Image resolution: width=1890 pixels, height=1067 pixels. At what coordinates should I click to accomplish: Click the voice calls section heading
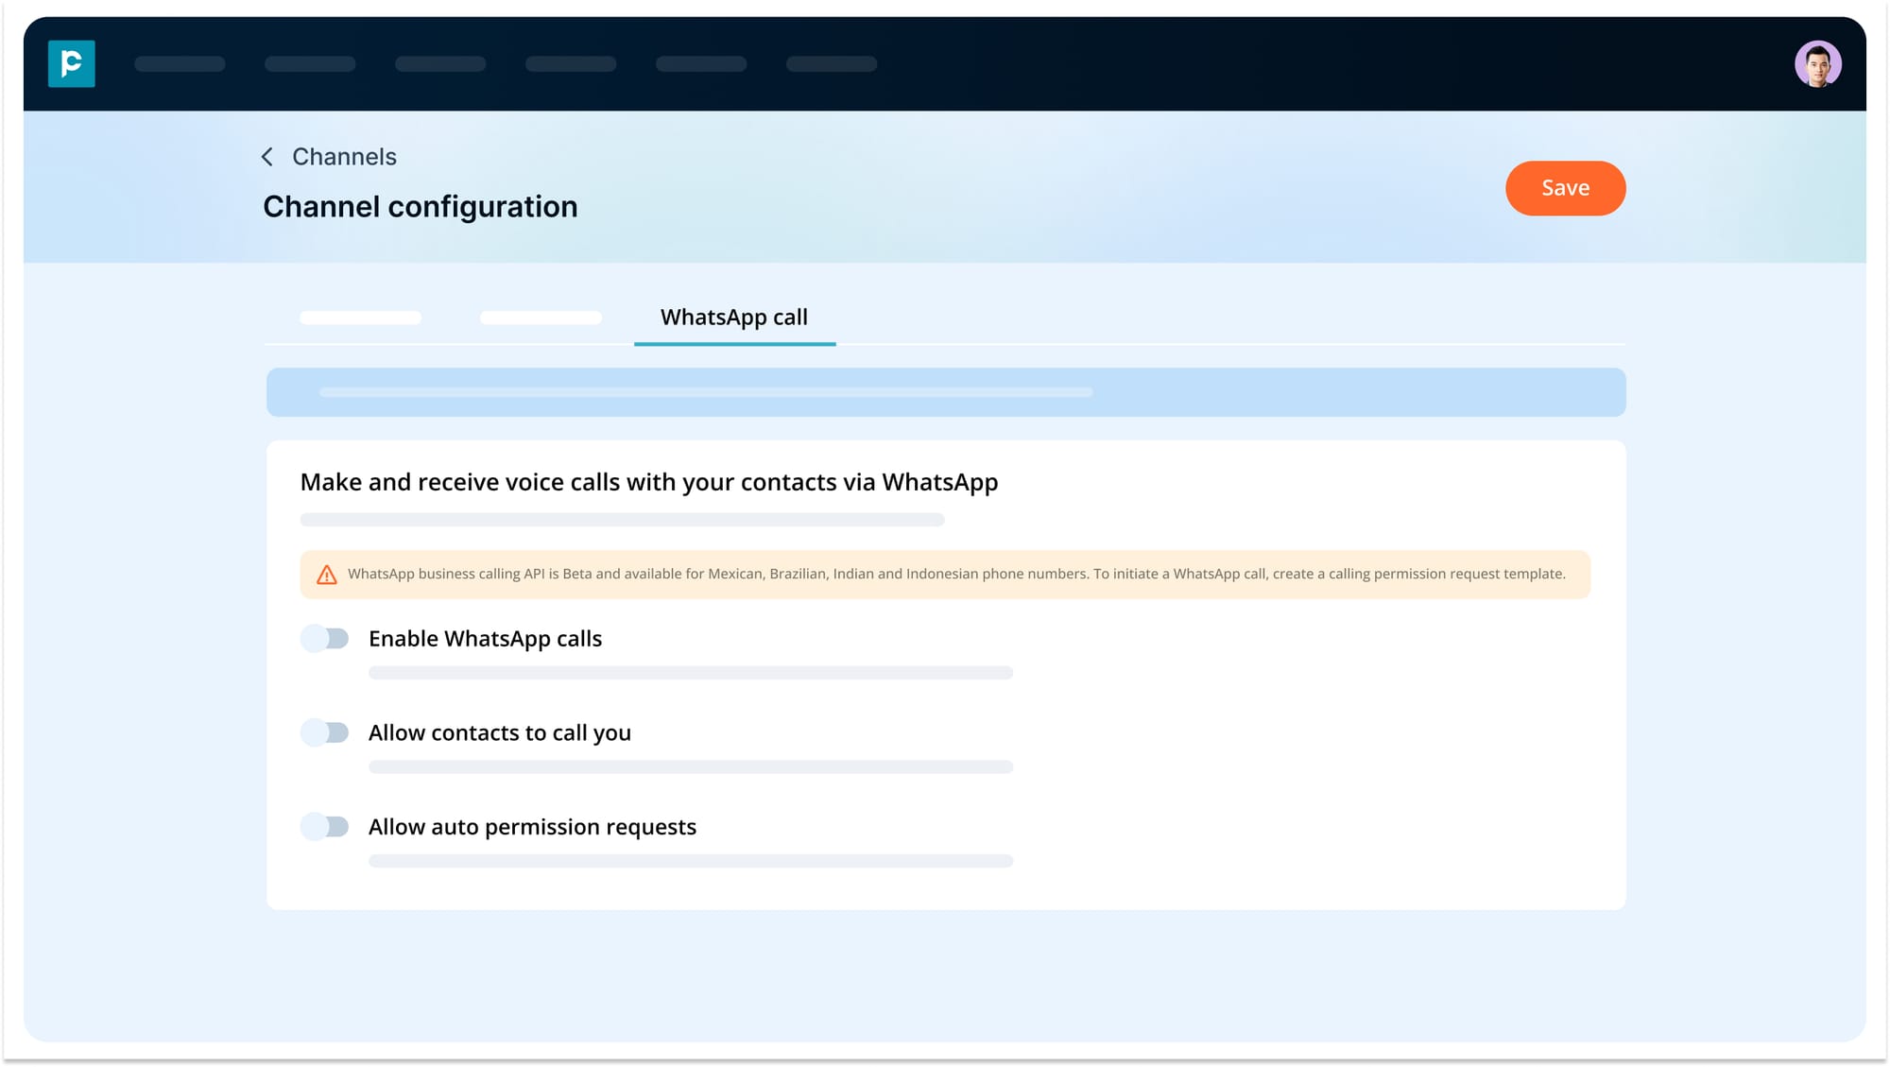click(648, 482)
